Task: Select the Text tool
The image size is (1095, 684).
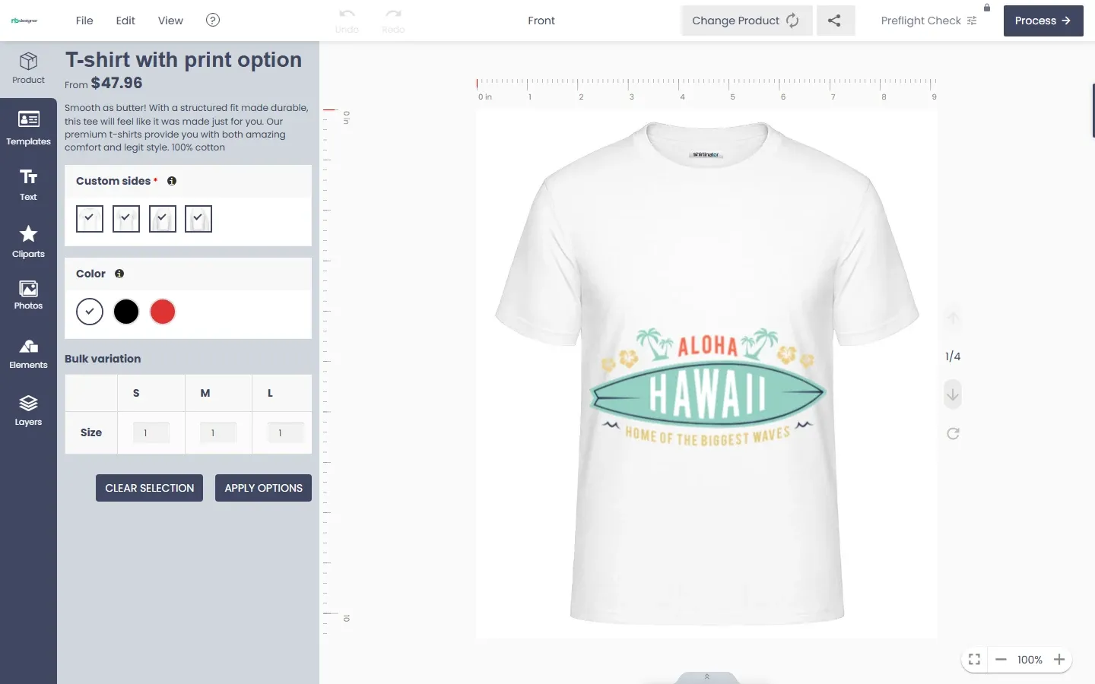Action: pyautogui.click(x=28, y=185)
